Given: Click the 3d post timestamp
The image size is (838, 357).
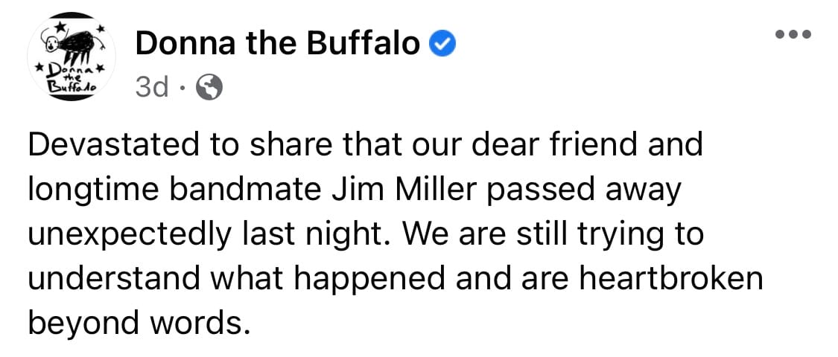Looking at the screenshot, I should 152,87.
